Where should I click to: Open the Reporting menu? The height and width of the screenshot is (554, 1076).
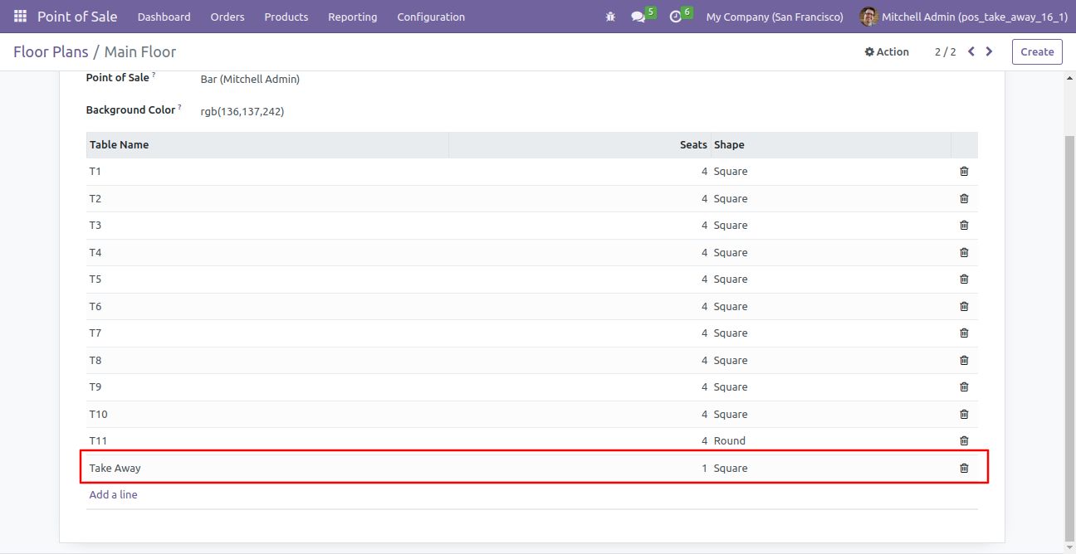352,17
